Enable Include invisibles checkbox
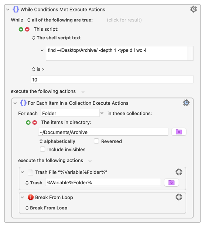 (42, 149)
